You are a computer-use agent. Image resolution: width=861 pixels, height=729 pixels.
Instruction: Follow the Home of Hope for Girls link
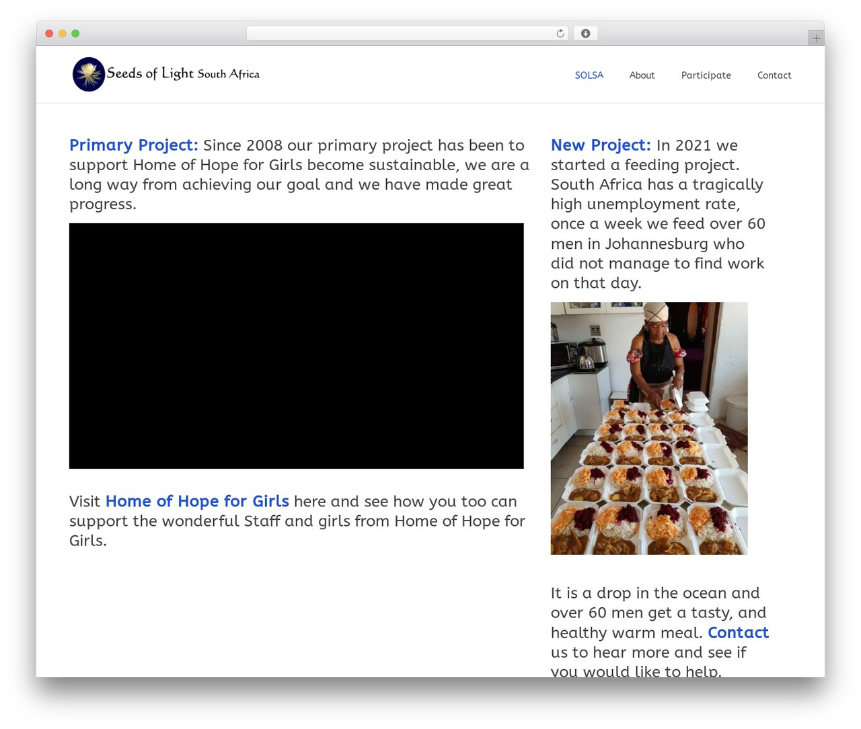197,501
